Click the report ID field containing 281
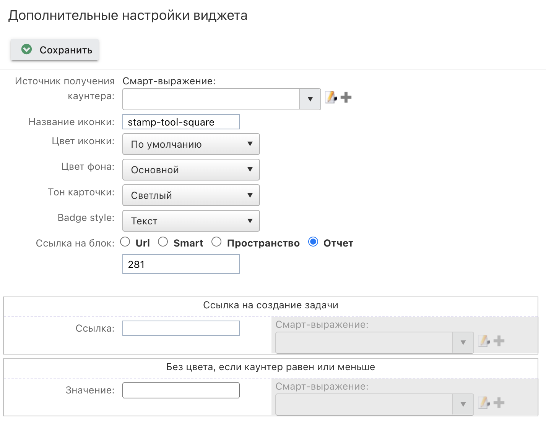The height and width of the screenshot is (432, 546). coord(181,264)
